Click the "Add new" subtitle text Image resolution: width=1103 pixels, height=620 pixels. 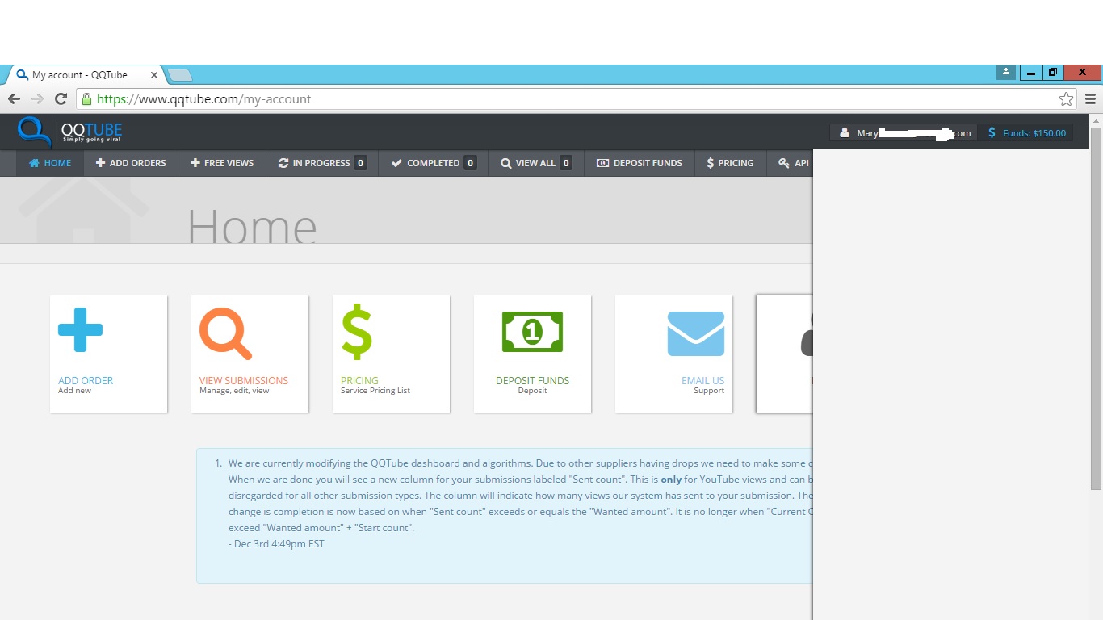74,391
